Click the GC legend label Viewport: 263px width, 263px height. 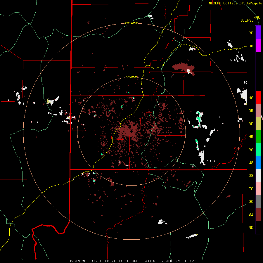point(251,201)
